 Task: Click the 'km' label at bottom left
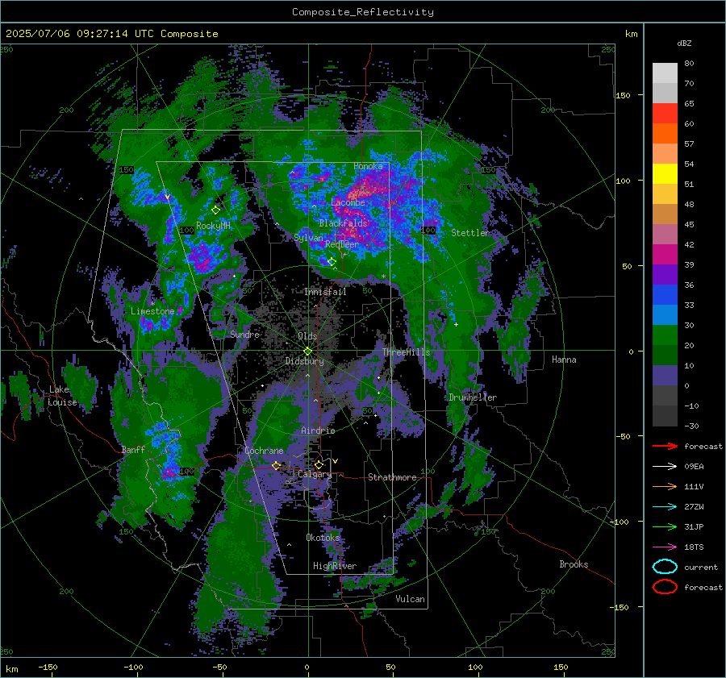(11, 669)
